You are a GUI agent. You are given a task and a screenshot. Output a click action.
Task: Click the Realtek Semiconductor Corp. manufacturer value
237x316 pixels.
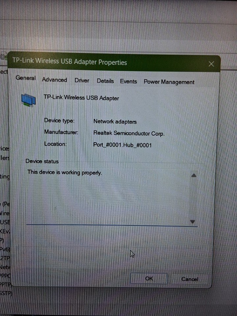click(129, 133)
